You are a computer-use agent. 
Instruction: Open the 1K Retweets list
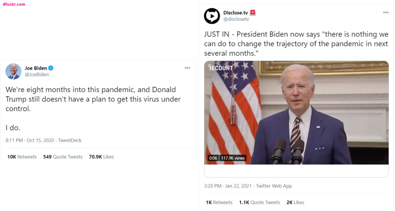click(x=219, y=203)
